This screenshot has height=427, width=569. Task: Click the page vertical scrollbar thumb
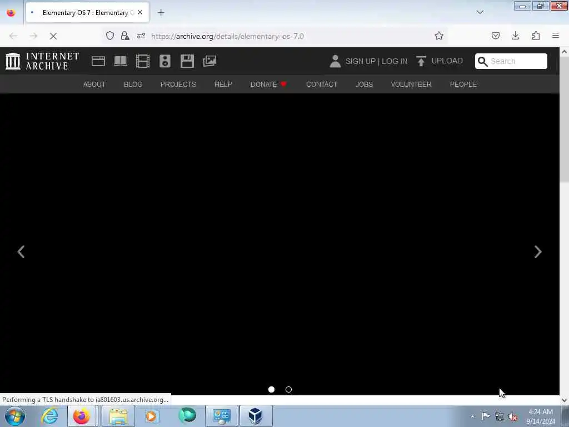[564, 120]
